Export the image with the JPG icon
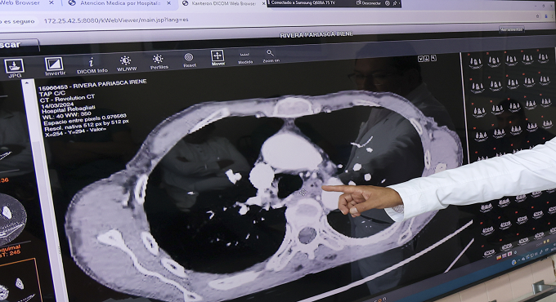This screenshot has height=302, width=556. 14,68
